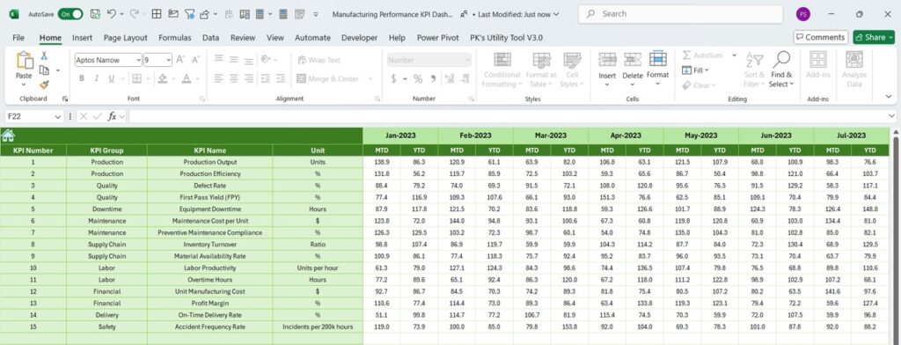Click Conditional Formatting
Screen dimensions: 901x345
coord(502,70)
